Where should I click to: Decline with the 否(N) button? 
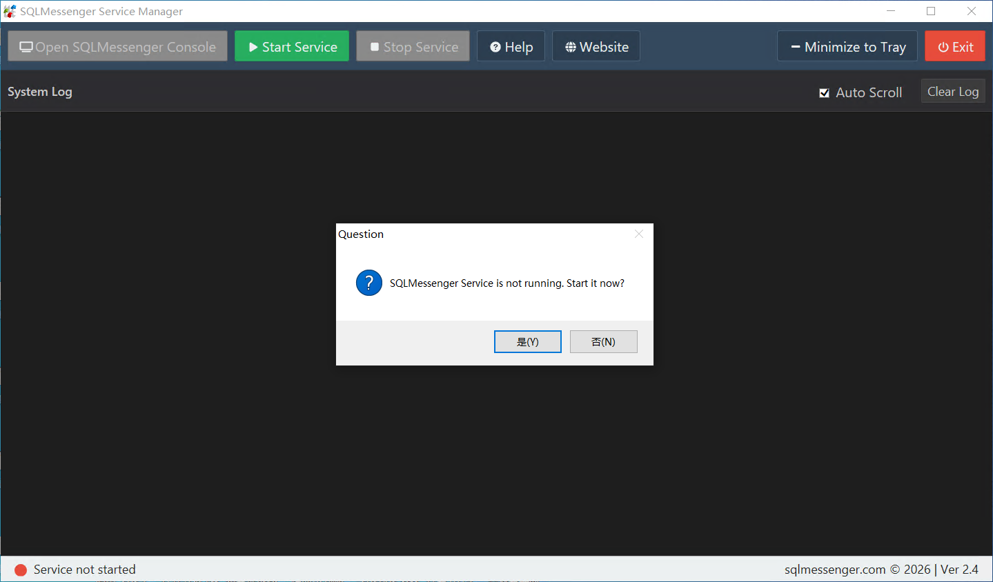(604, 341)
